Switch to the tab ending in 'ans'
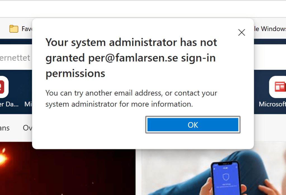This screenshot has width=286, height=195. pos(5,128)
